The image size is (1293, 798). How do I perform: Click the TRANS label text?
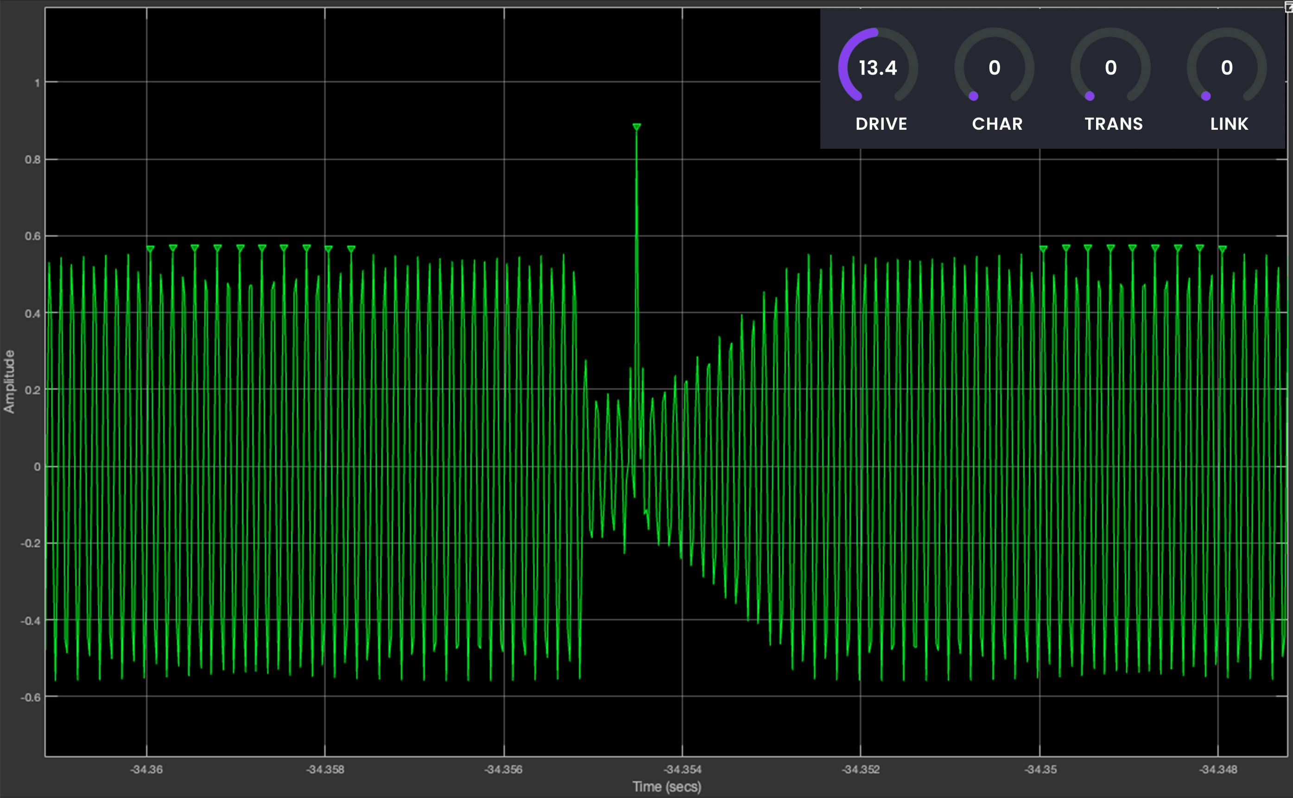1114,124
